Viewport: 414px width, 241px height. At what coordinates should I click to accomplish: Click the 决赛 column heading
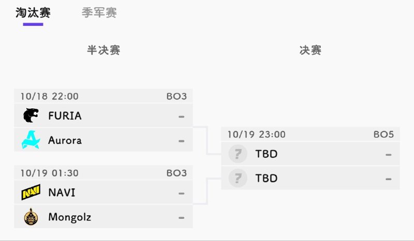[310, 50]
